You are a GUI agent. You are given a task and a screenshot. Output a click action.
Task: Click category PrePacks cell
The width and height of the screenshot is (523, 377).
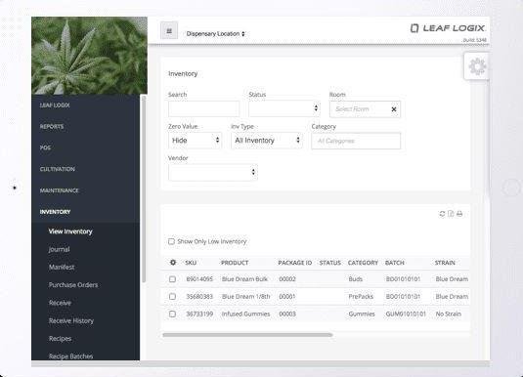(x=361, y=296)
